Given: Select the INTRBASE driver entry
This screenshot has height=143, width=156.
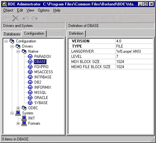Looking at the screenshot, I should pyautogui.click(x=43, y=77).
